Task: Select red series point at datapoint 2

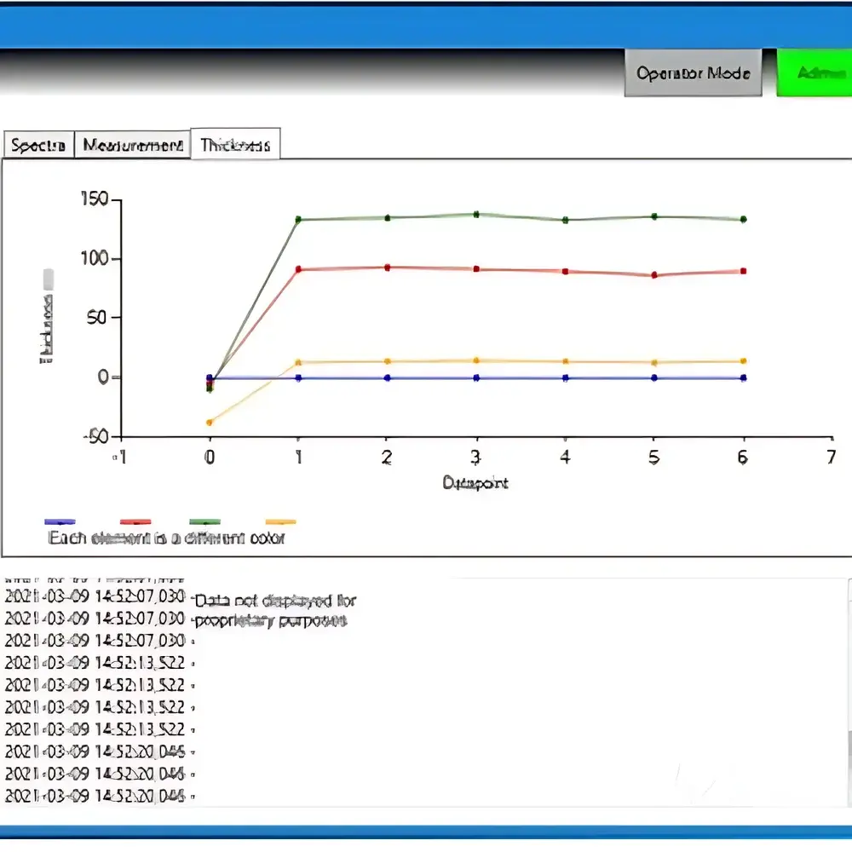Action: [388, 268]
